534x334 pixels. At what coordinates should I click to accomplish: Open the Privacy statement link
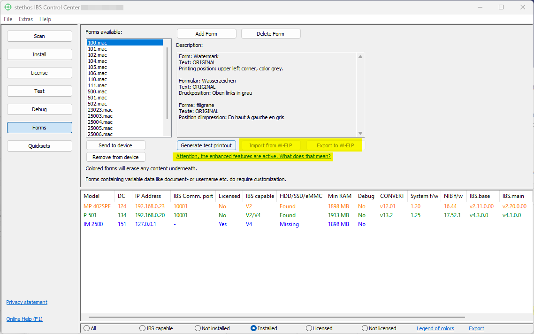[x=27, y=302]
